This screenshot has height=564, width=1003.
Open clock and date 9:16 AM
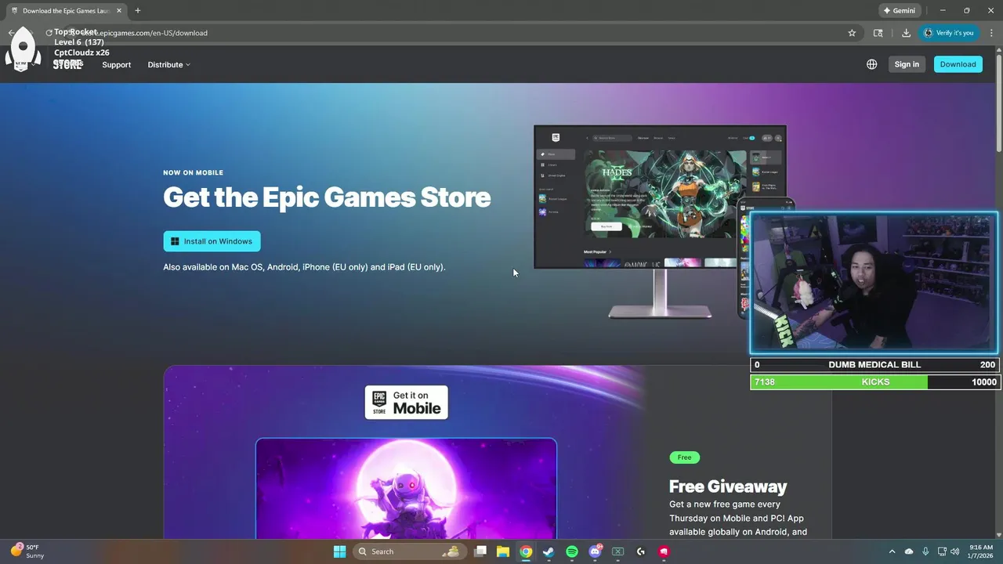981,551
